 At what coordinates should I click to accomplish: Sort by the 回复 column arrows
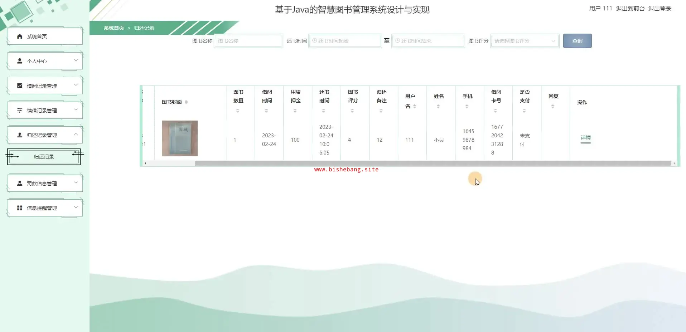click(553, 107)
